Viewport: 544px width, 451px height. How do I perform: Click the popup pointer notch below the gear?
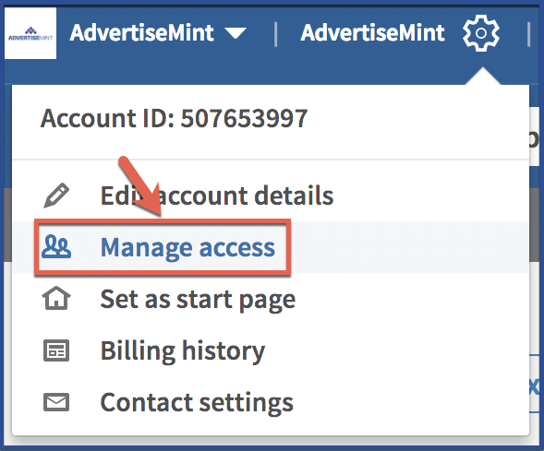[483, 77]
